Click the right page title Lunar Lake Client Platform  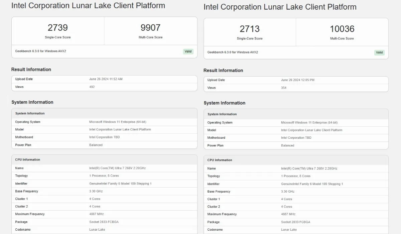pyautogui.click(x=280, y=7)
